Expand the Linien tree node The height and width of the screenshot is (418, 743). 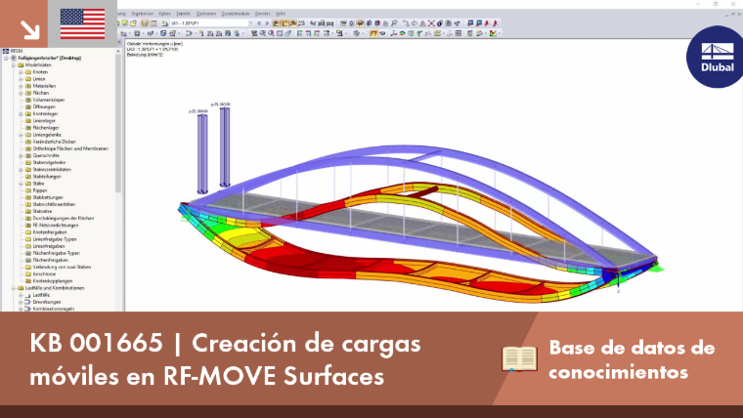[x=21, y=79]
